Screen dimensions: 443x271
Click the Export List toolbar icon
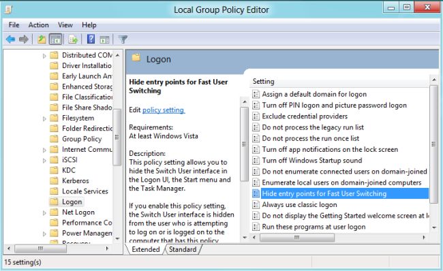[x=73, y=39]
